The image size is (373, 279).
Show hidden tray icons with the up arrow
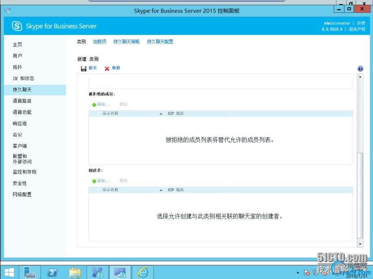tap(298, 273)
